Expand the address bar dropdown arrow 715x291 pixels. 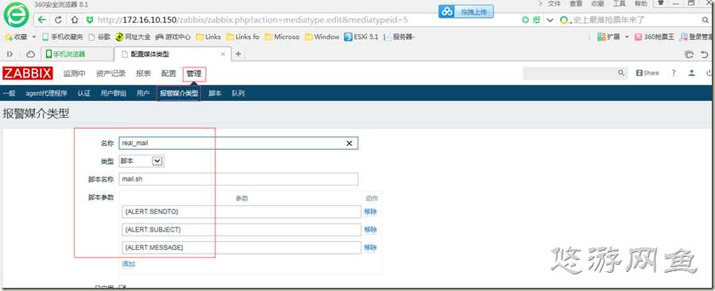[x=550, y=21]
